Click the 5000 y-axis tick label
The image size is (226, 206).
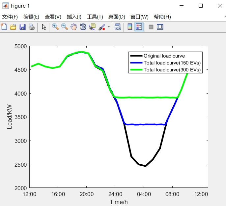pyautogui.click(x=21, y=46)
